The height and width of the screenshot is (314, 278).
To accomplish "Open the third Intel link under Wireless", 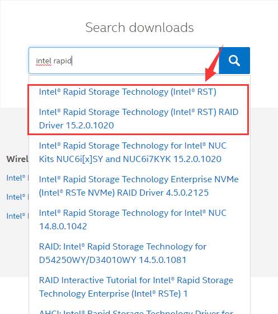I will point(17,216).
